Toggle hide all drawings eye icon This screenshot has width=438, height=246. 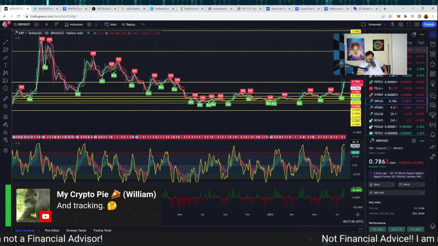5,140
